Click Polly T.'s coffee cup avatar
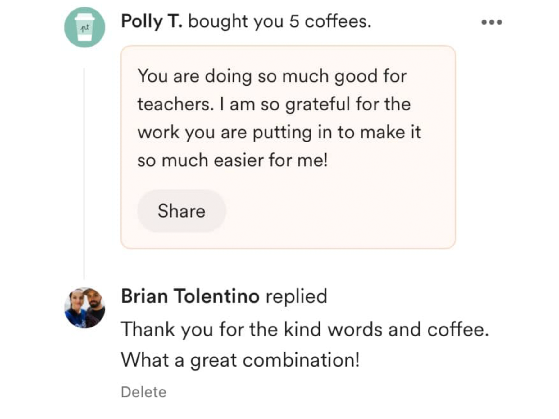Image resolution: width=559 pixels, height=419 pixels. pos(84,27)
